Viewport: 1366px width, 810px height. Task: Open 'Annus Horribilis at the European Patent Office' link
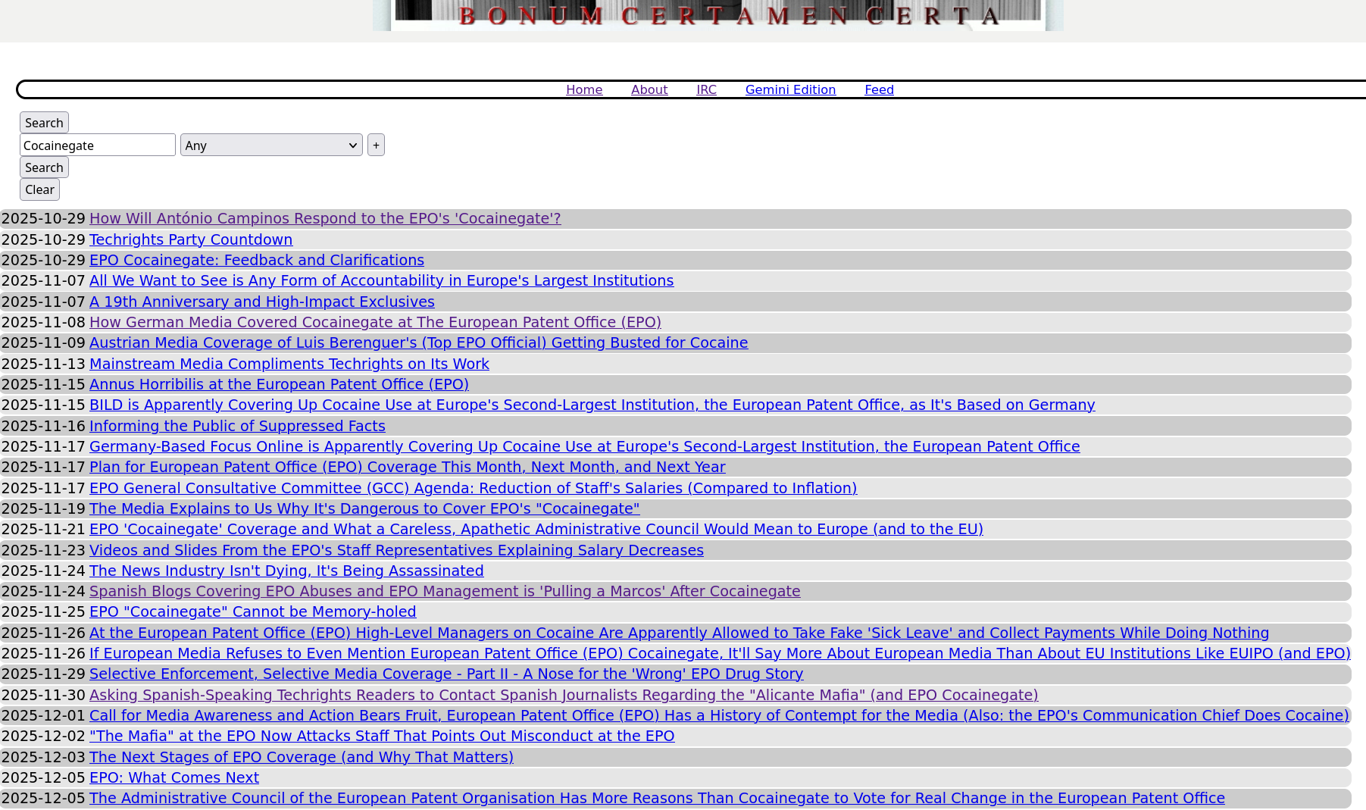(x=279, y=384)
